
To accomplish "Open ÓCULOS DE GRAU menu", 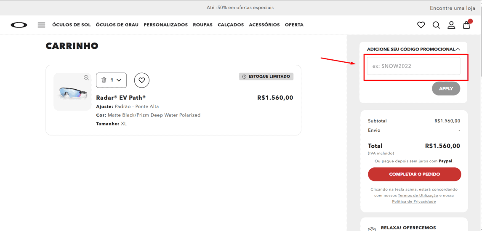I will (x=117, y=25).
